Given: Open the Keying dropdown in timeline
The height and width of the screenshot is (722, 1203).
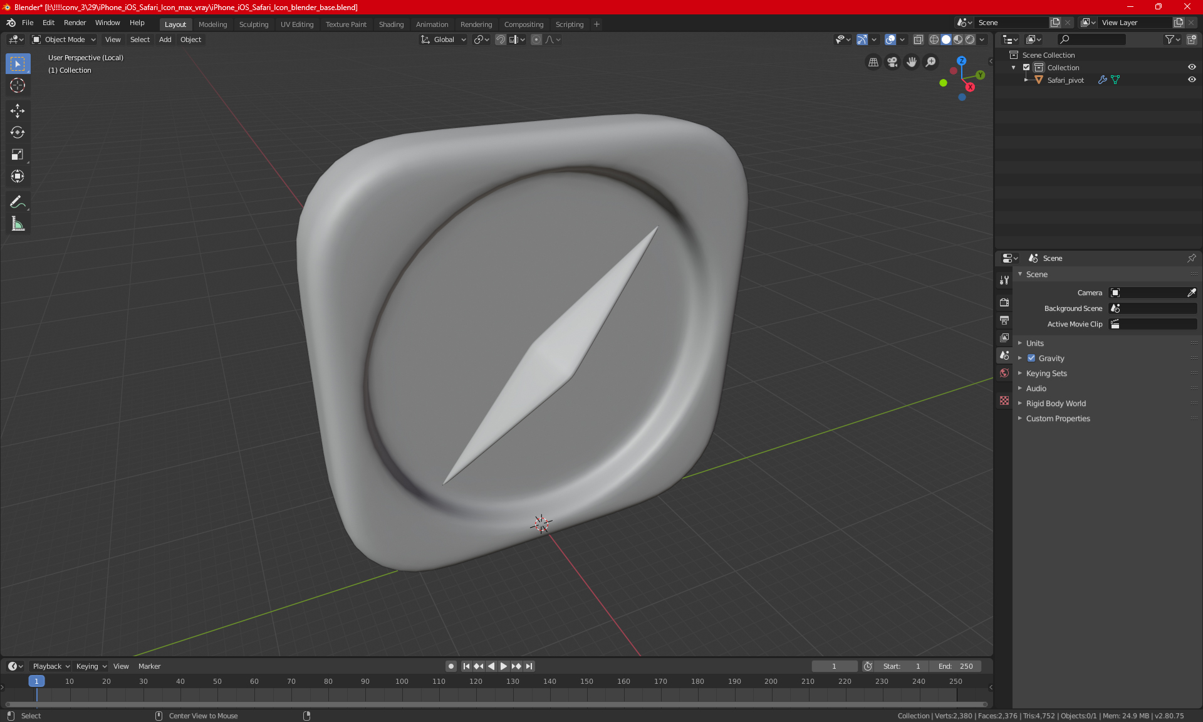Looking at the screenshot, I should [x=91, y=666].
